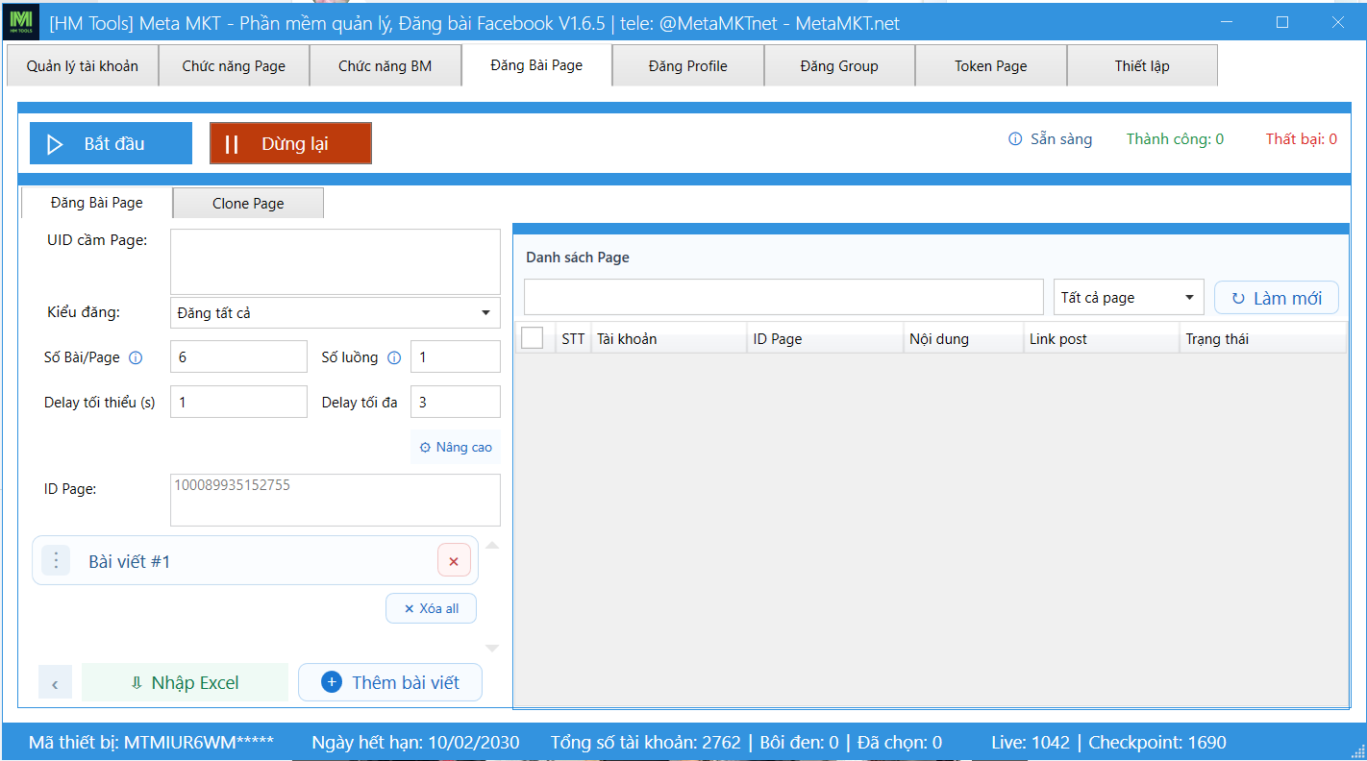The width and height of the screenshot is (1367, 761).
Task: Click the Bắt đầu start button
Action: click(111, 143)
